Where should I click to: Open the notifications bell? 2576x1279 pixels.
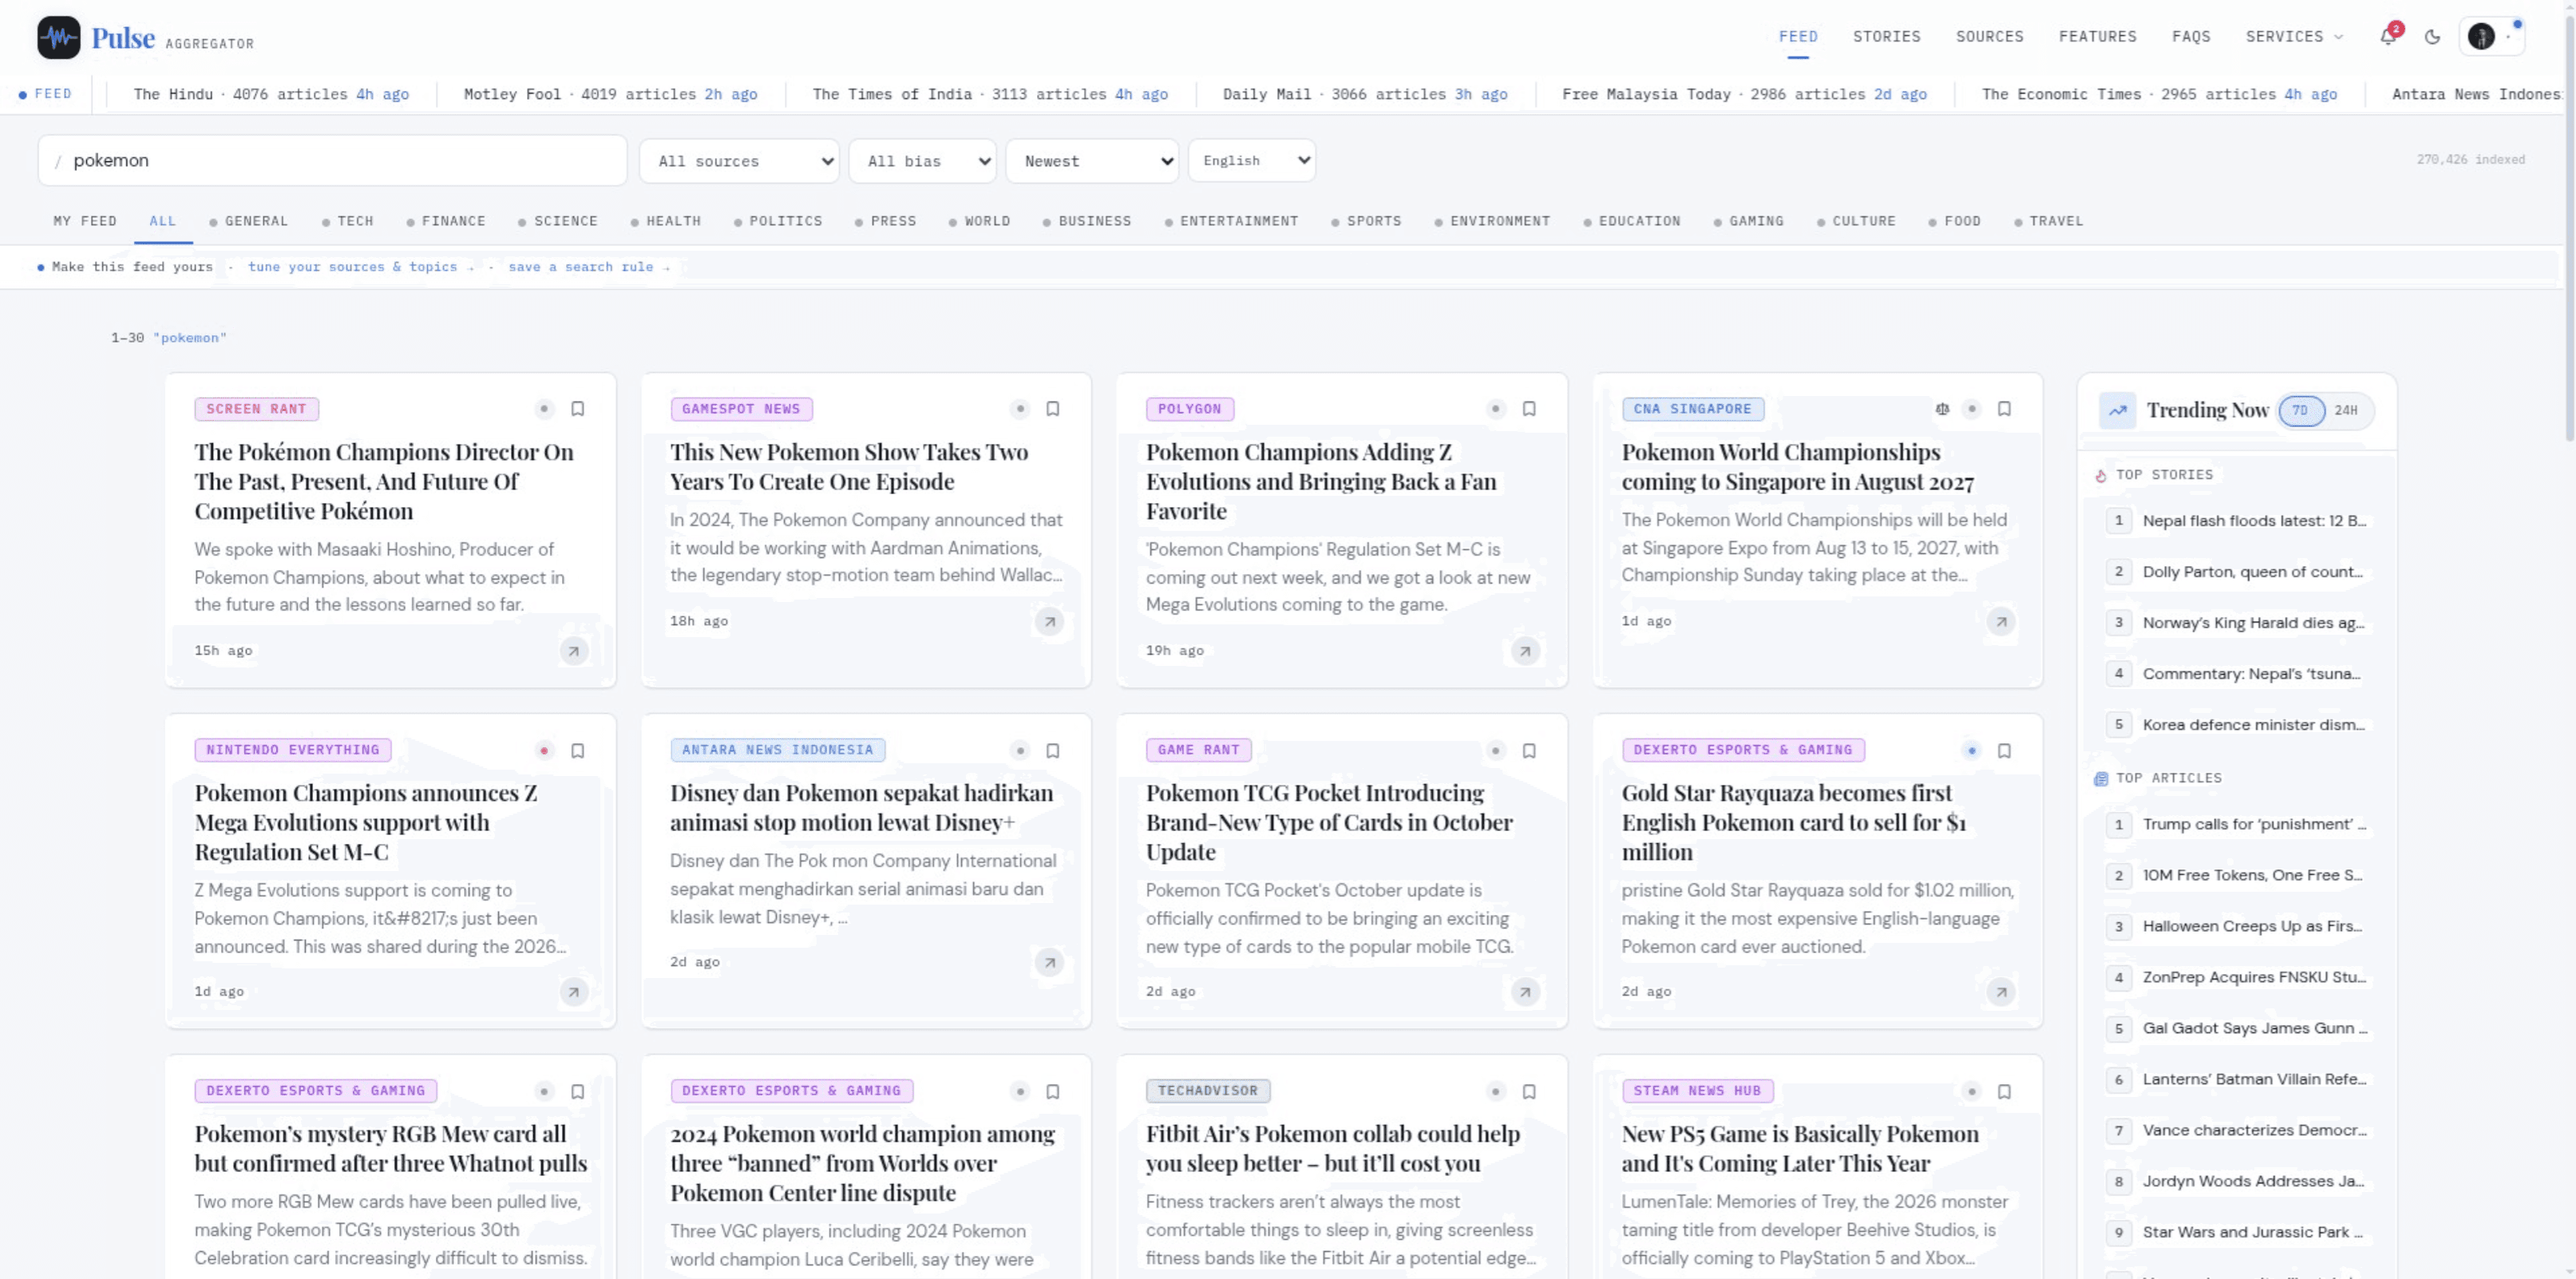(2388, 37)
